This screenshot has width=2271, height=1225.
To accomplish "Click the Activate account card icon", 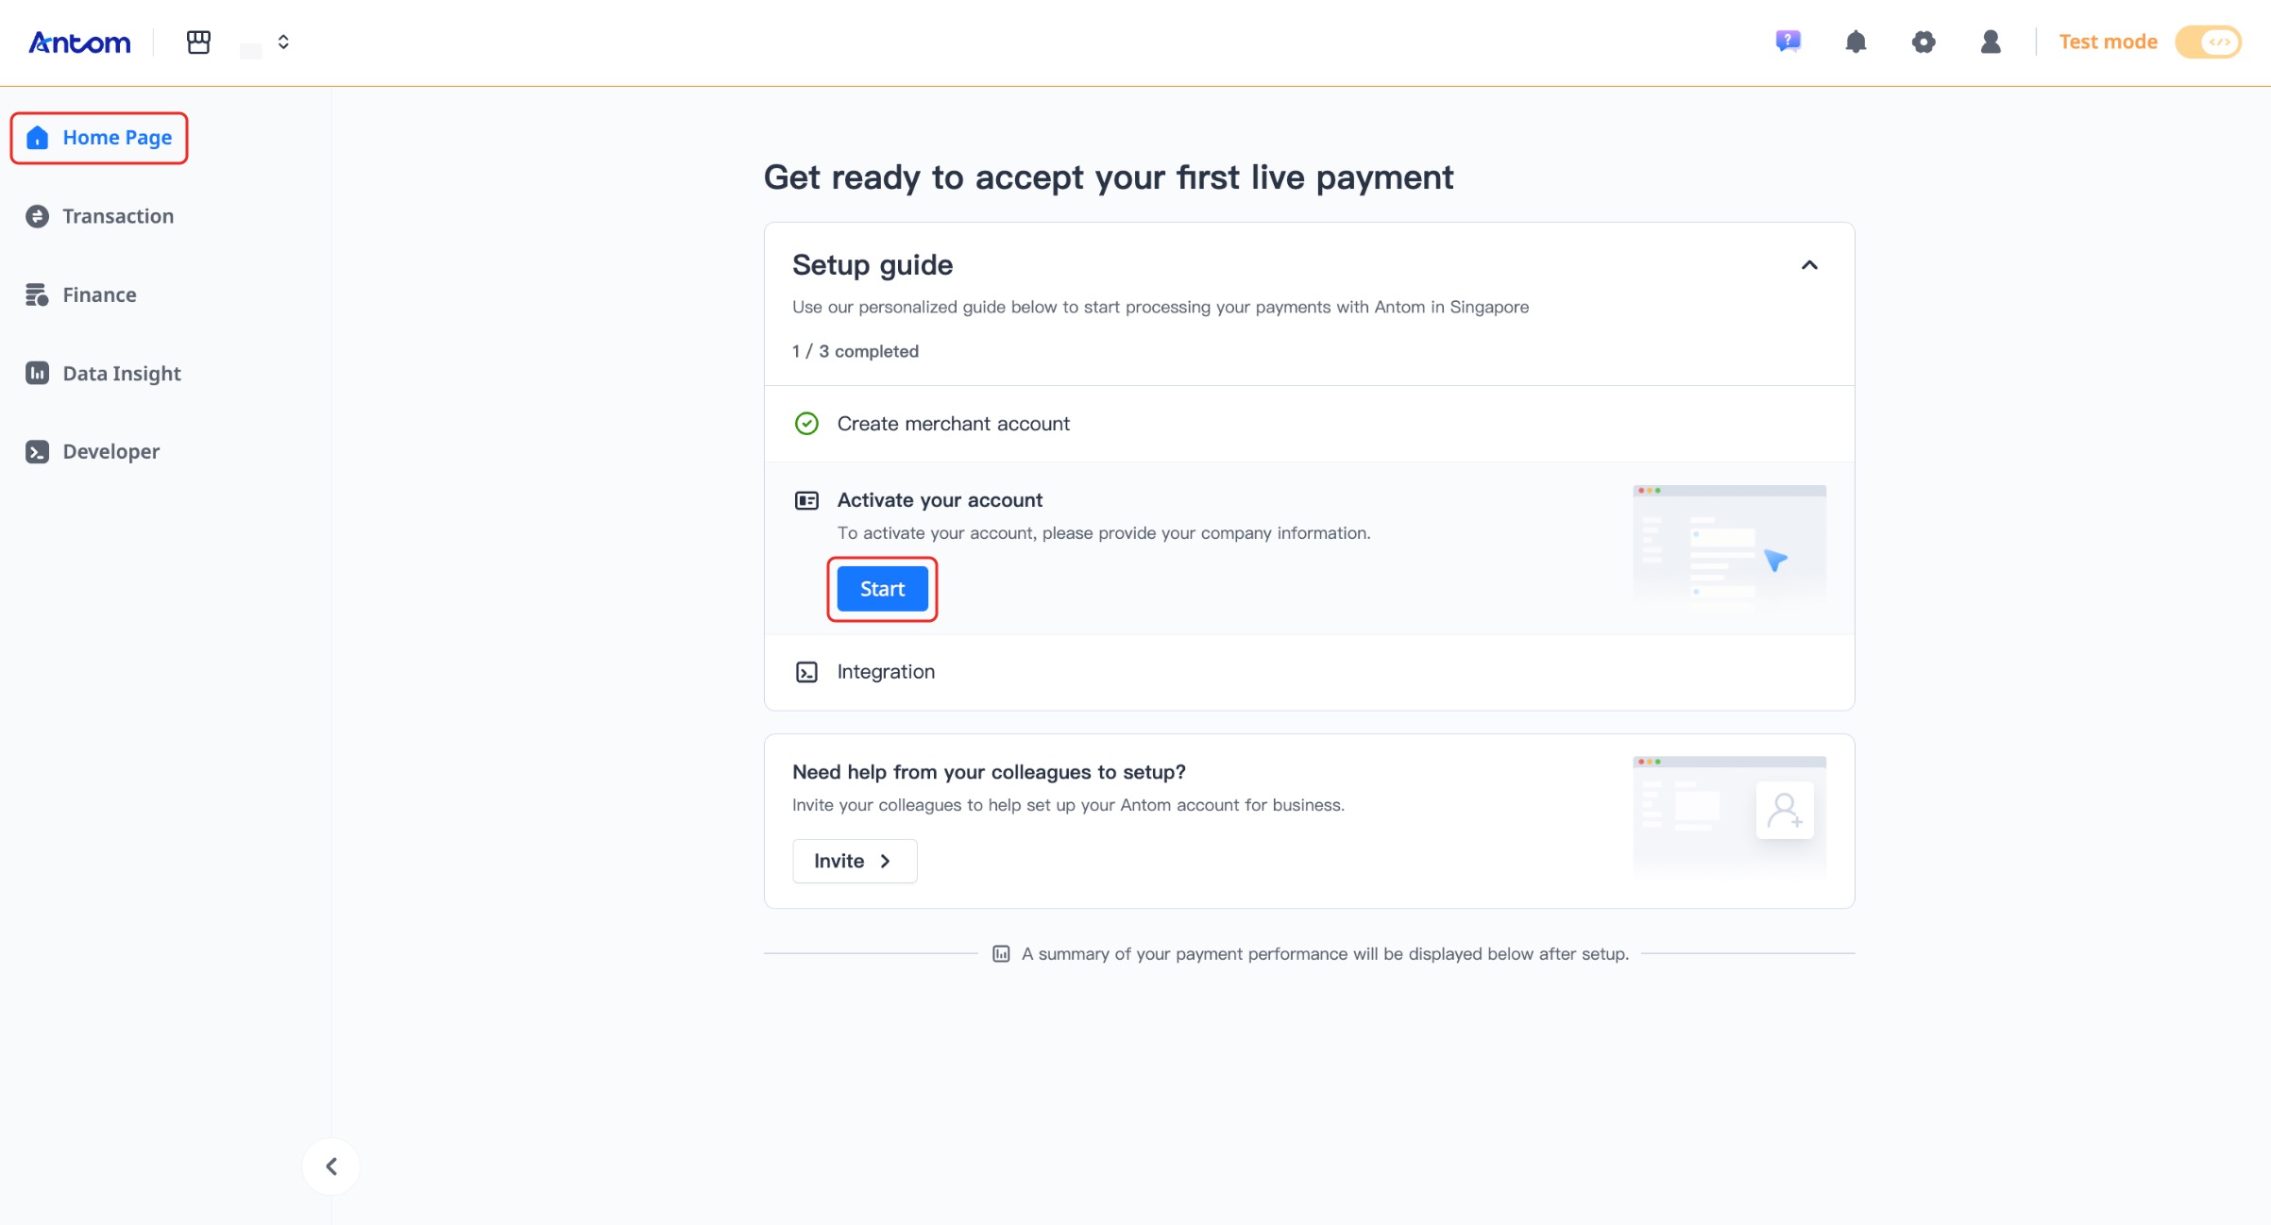I will click(x=806, y=500).
